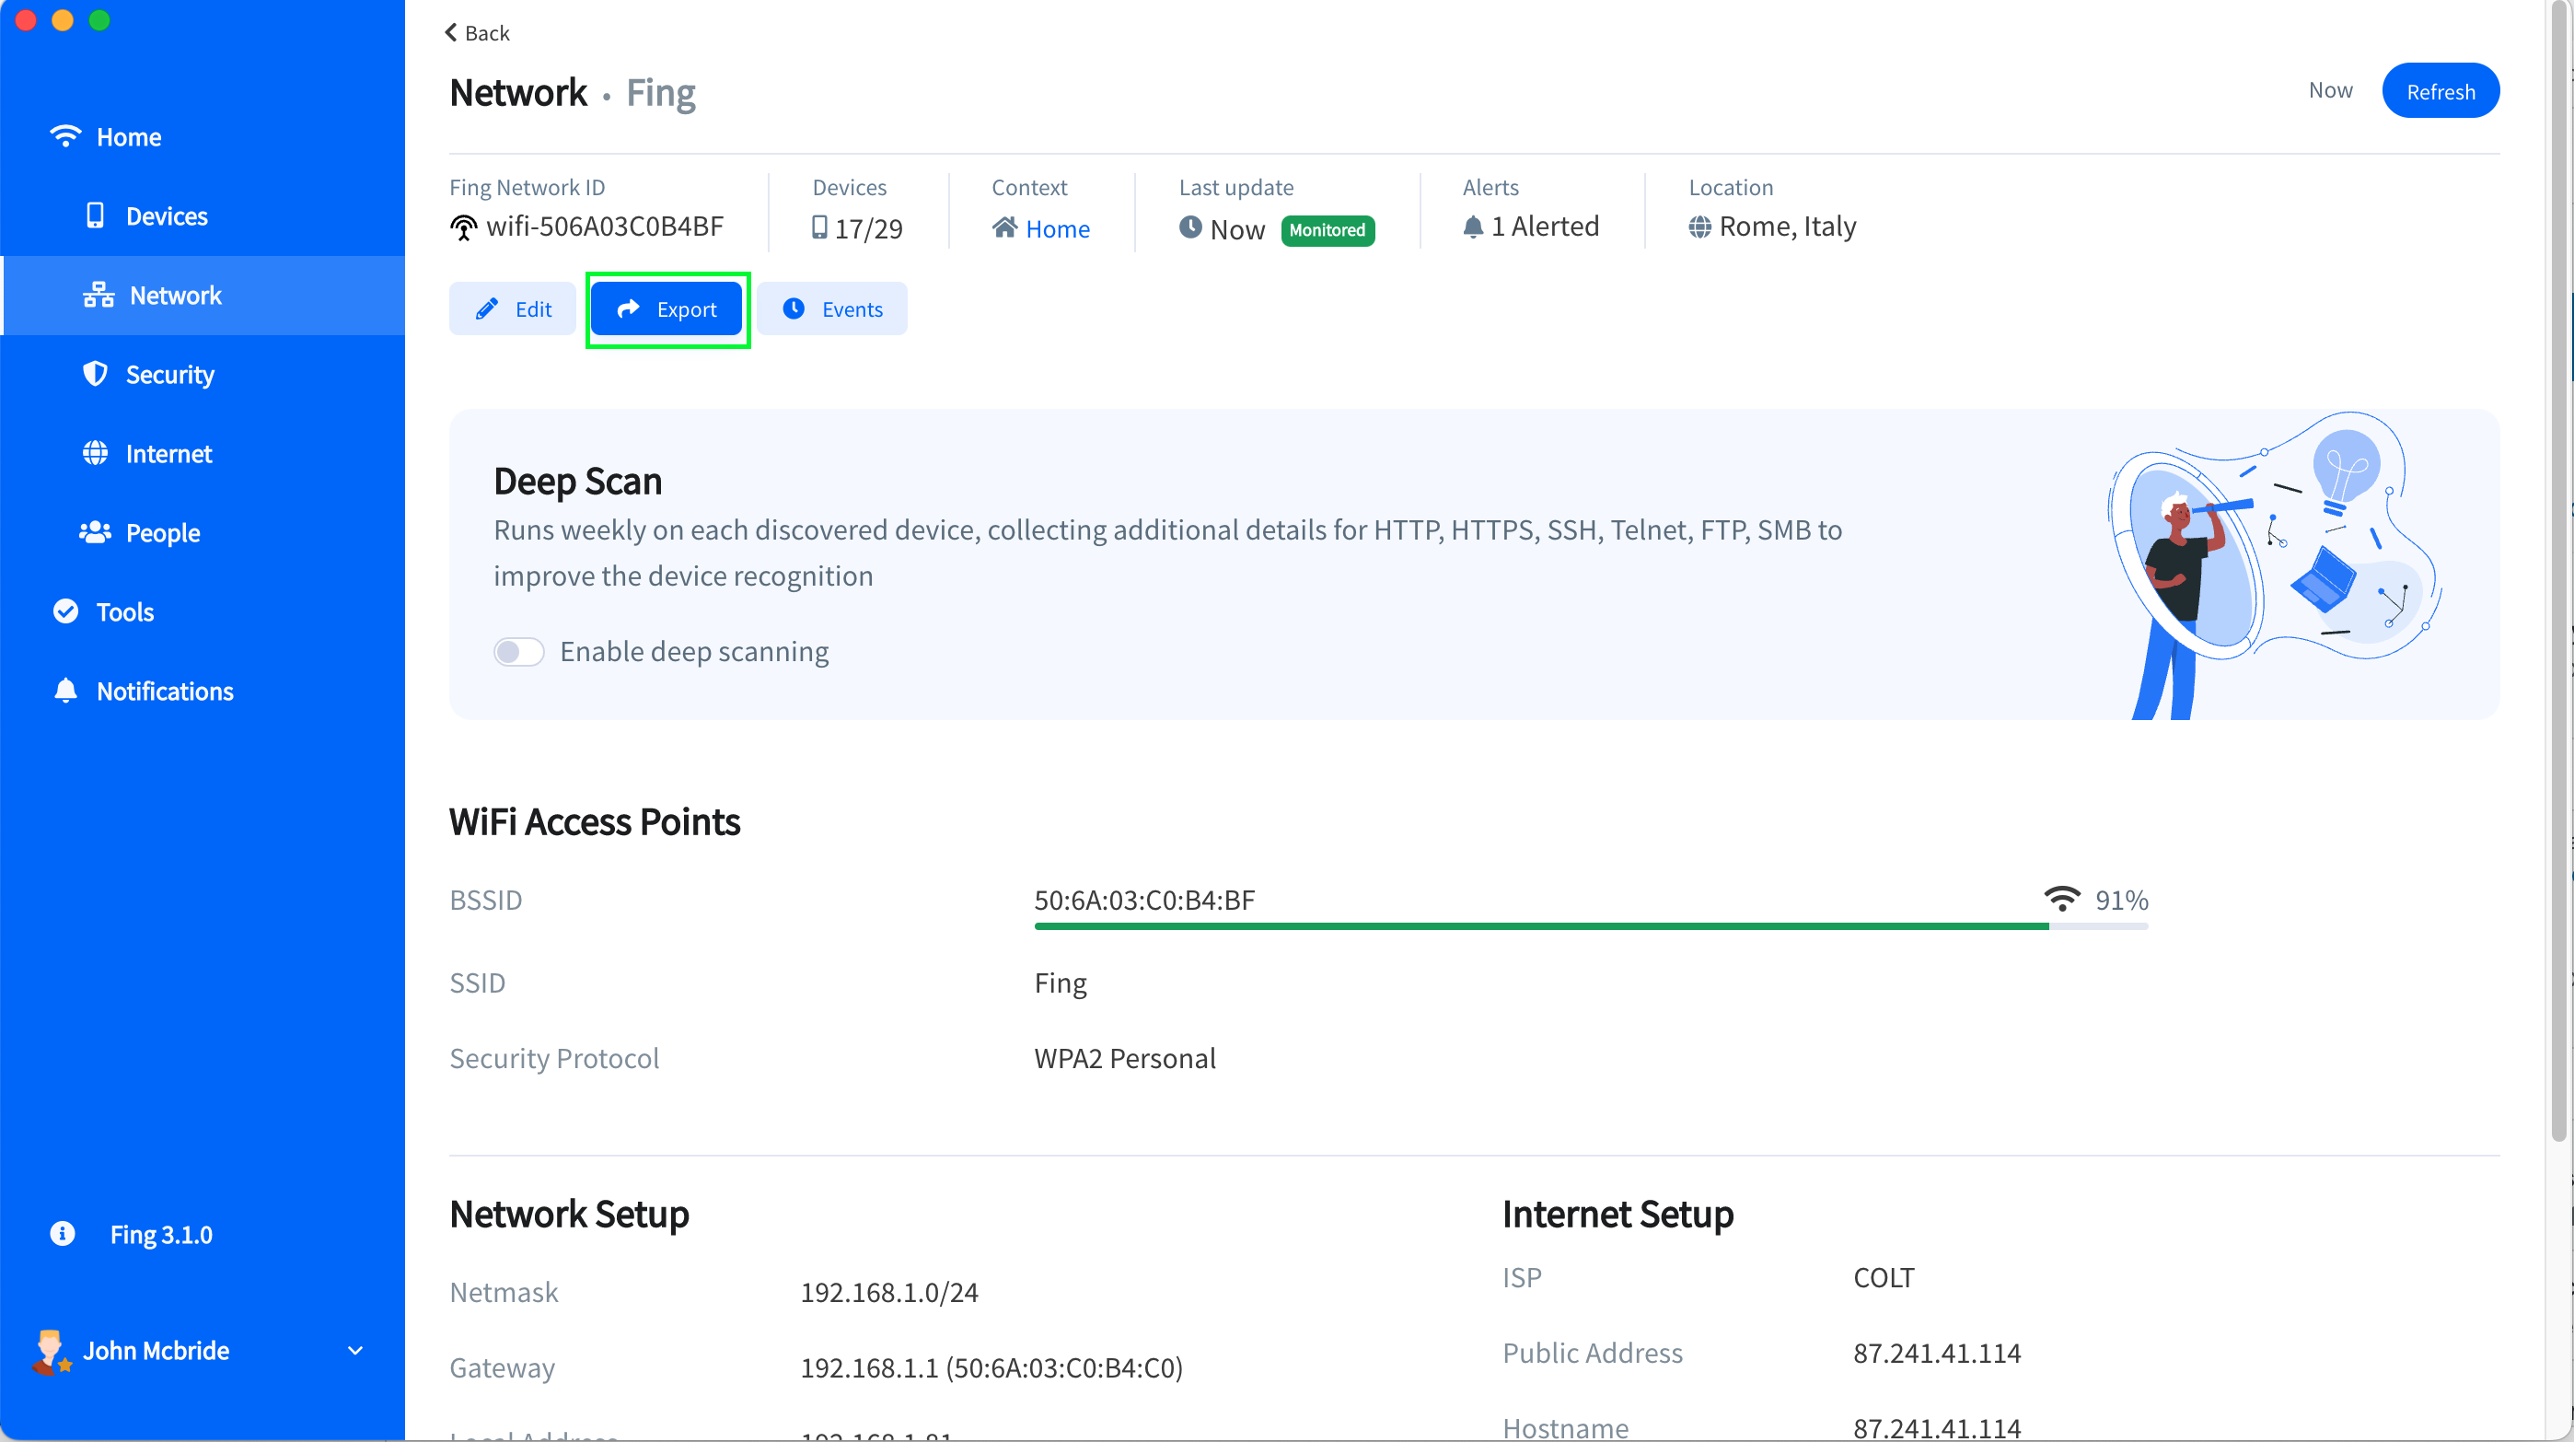
Task: Click the 1 Alerted text
Action: pyautogui.click(x=1545, y=227)
